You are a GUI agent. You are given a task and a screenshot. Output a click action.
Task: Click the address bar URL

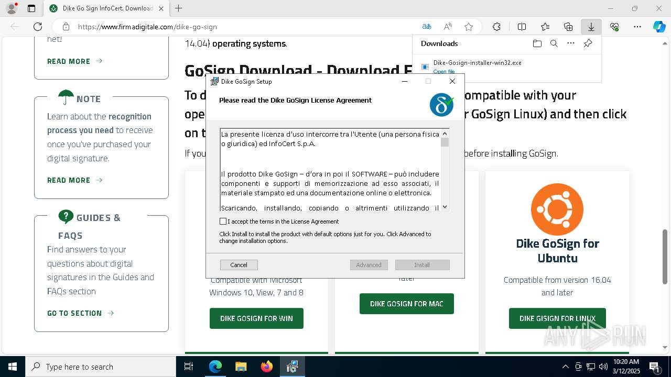click(147, 27)
